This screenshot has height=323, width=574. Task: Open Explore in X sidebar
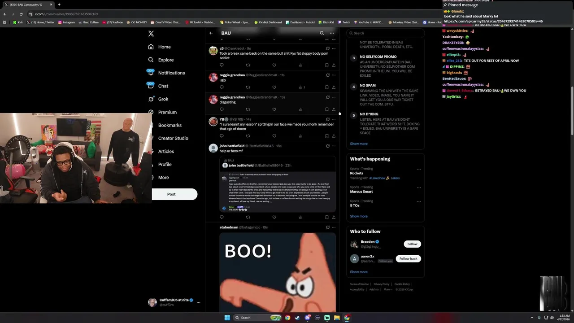[161, 60]
